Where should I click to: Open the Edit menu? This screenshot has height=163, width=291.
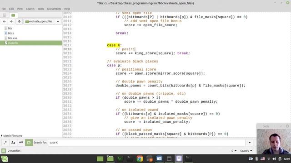click(11, 9)
